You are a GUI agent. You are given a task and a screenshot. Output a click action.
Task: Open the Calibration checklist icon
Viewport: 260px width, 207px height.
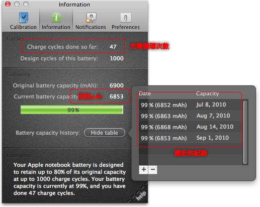[24, 18]
